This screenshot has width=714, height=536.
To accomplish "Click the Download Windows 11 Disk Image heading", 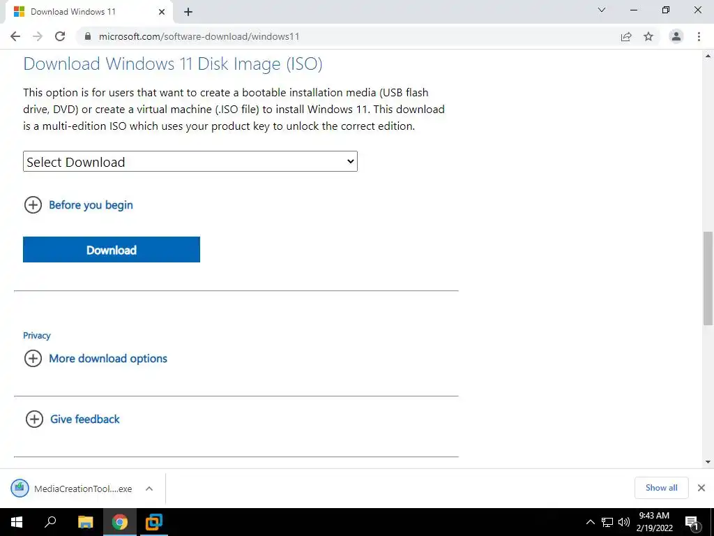I will (173, 64).
